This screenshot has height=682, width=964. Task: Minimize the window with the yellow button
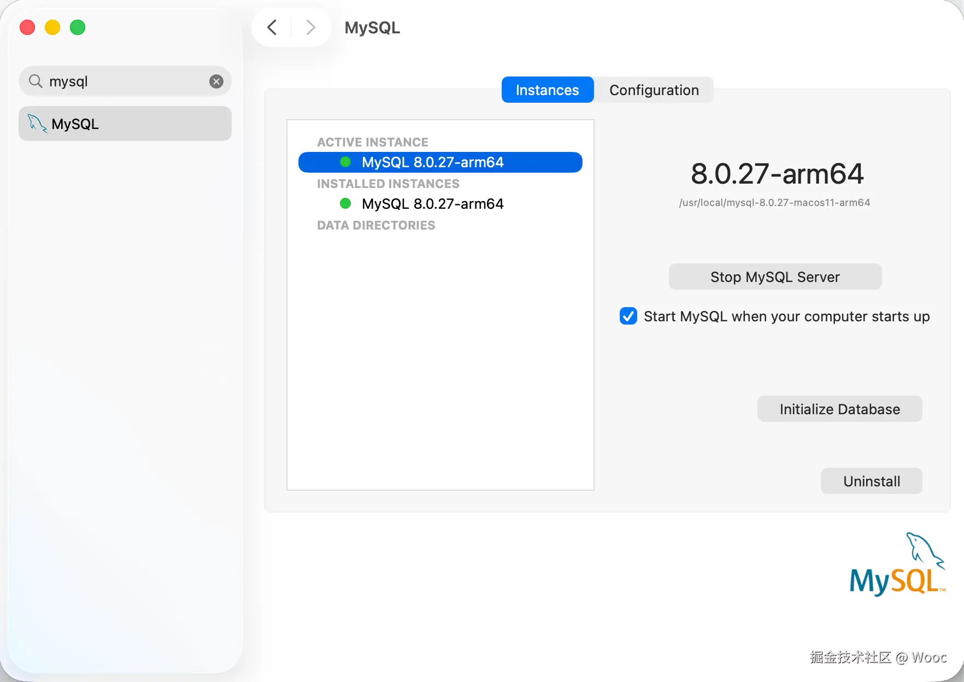click(52, 27)
